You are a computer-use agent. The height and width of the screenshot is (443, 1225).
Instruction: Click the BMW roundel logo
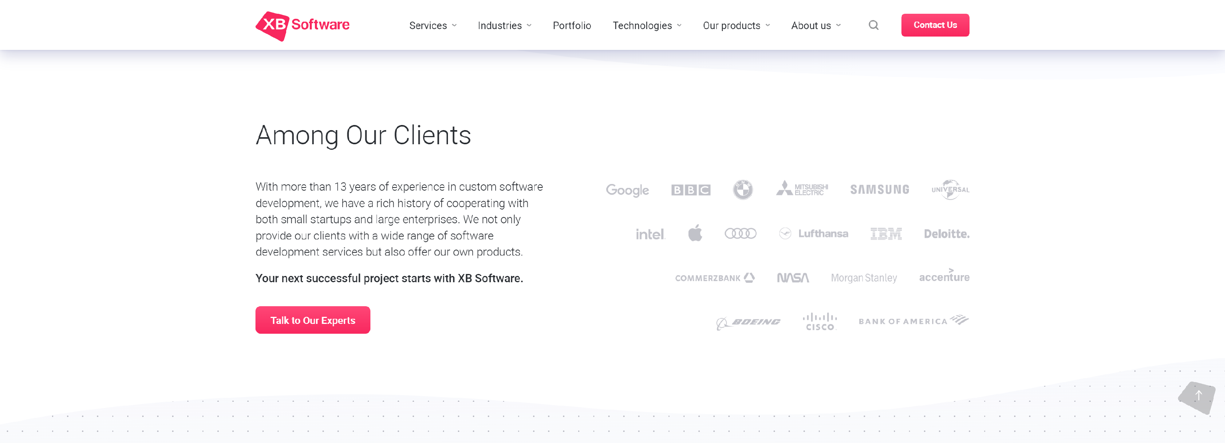click(743, 189)
